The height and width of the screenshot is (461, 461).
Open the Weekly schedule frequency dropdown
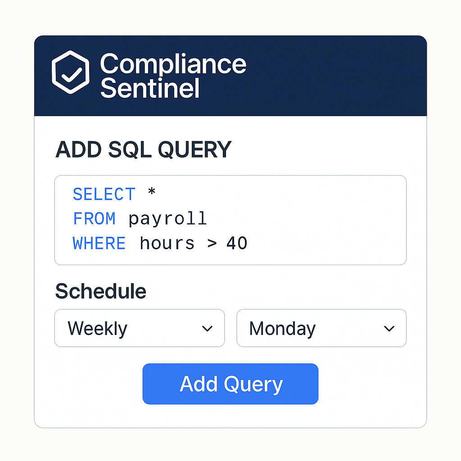pyautogui.click(x=140, y=328)
